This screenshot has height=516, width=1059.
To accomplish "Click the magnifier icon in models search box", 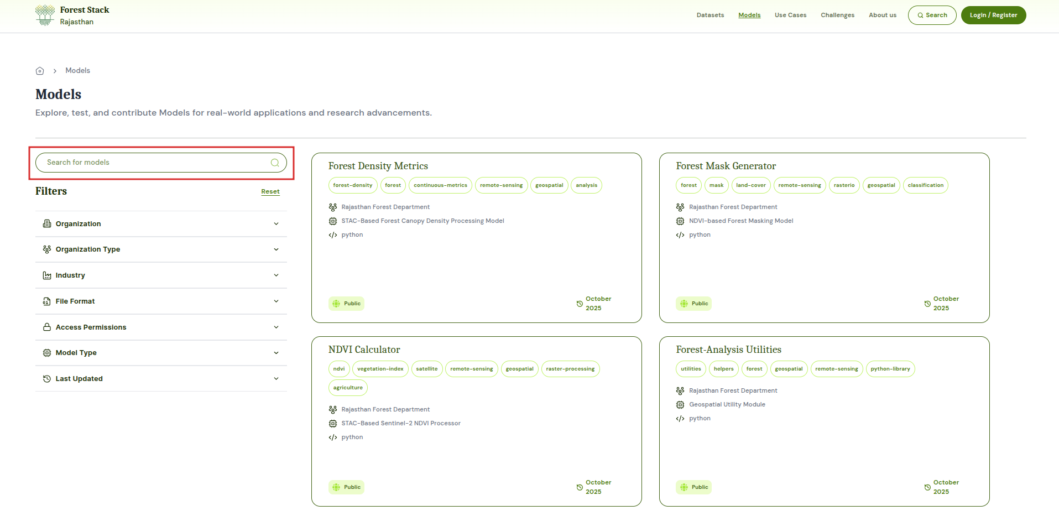I will tap(274, 163).
